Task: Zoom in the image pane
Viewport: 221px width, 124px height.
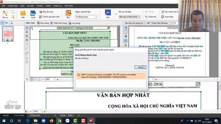Action: pos(58,80)
